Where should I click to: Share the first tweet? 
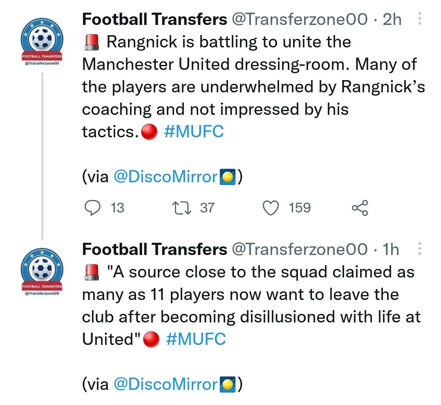point(360,208)
